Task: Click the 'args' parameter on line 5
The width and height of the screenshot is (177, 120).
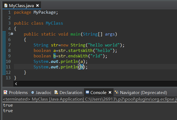Action: coord(110,34)
